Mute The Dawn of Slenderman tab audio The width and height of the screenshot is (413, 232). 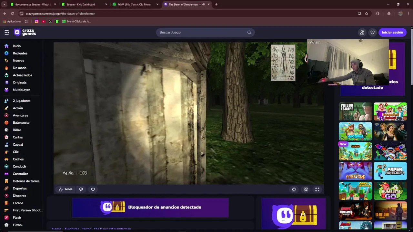[203, 5]
